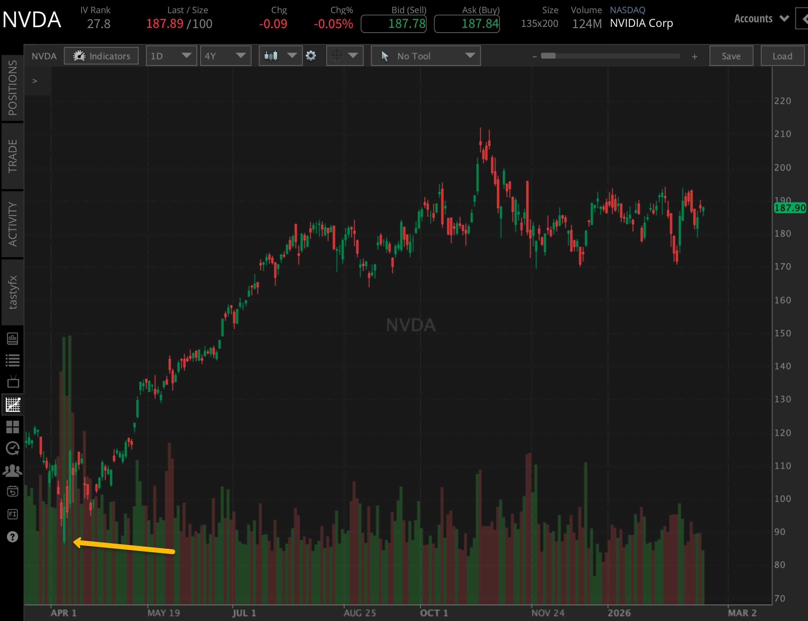
Task: Open the Indicators panel
Action: pos(101,56)
